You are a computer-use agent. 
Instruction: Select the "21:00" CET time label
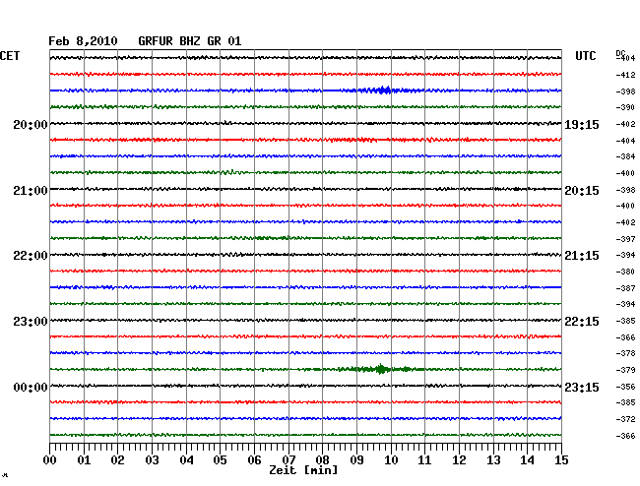(31, 191)
